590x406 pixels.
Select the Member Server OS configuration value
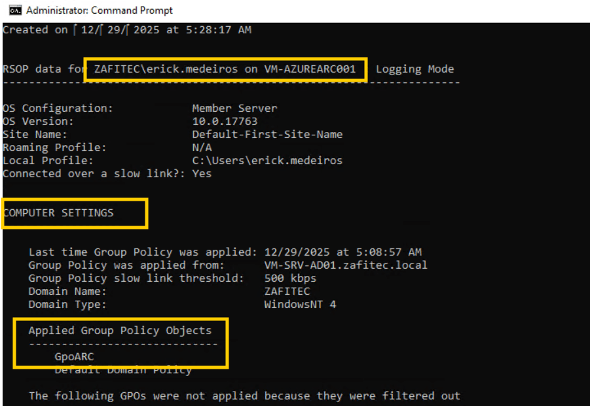point(234,108)
